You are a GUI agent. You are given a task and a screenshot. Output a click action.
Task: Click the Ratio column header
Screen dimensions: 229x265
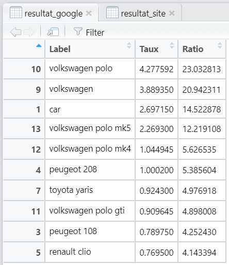point(202,49)
